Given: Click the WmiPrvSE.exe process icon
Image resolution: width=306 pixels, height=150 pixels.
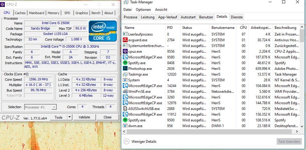Looking at the screenshot, I should [x=125, y=92].
